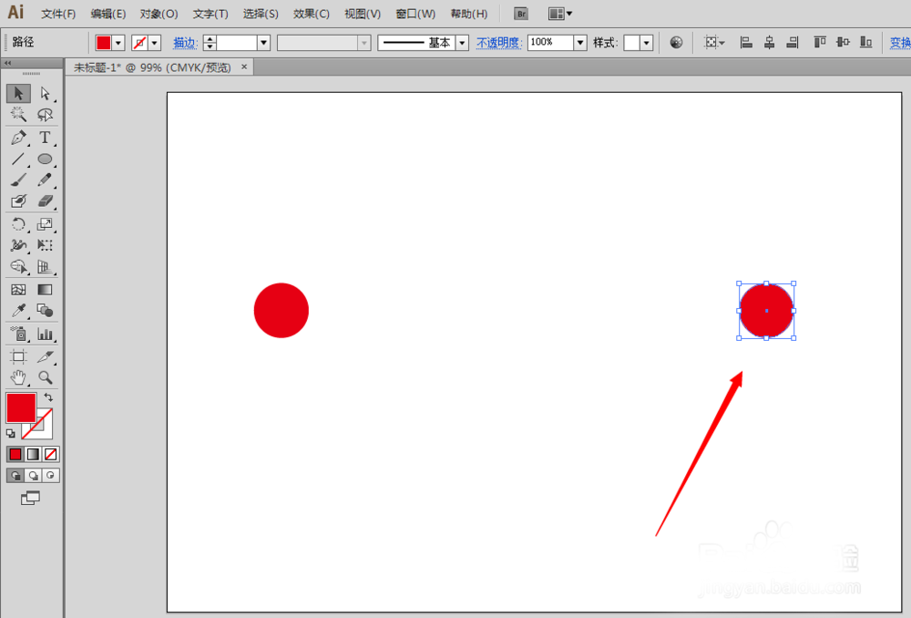This screenshot has height=618, width=911.
Task: Open the Recolor Artwork color wheel
Action: [x=676, y=43]
